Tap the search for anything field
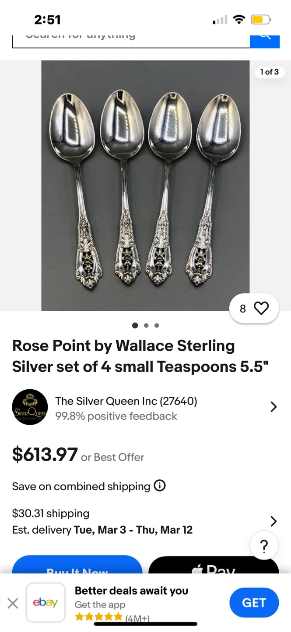Screen dimensions: 291x632 (130, 38)
